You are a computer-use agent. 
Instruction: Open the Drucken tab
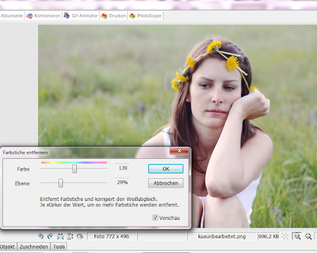point(113,15)
